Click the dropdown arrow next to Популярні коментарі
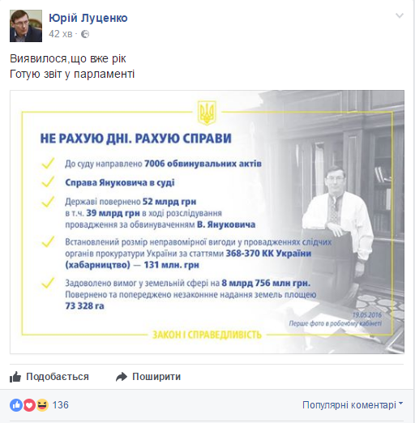Viewport: 415px width, 423px height. [x=400, y=404]
